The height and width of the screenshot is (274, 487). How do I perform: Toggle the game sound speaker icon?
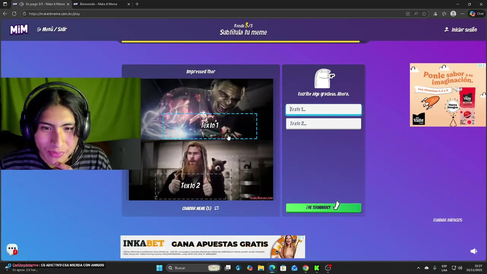click(474, 251)
